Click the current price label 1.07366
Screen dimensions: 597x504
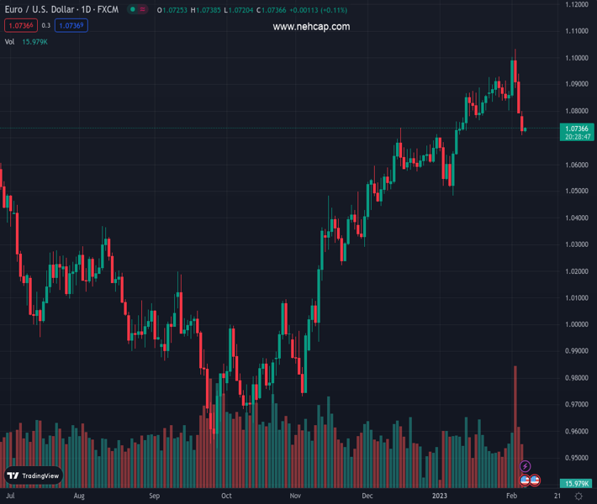click(x=576, y=128)
